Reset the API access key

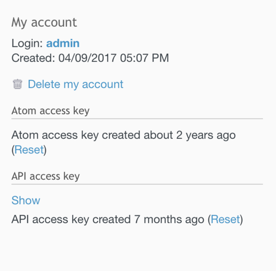(x=225, y=219)
